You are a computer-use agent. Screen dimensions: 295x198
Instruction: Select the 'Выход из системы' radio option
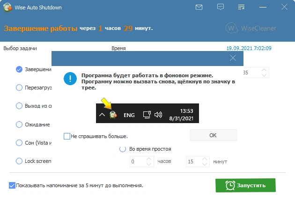tap(19, 106)
